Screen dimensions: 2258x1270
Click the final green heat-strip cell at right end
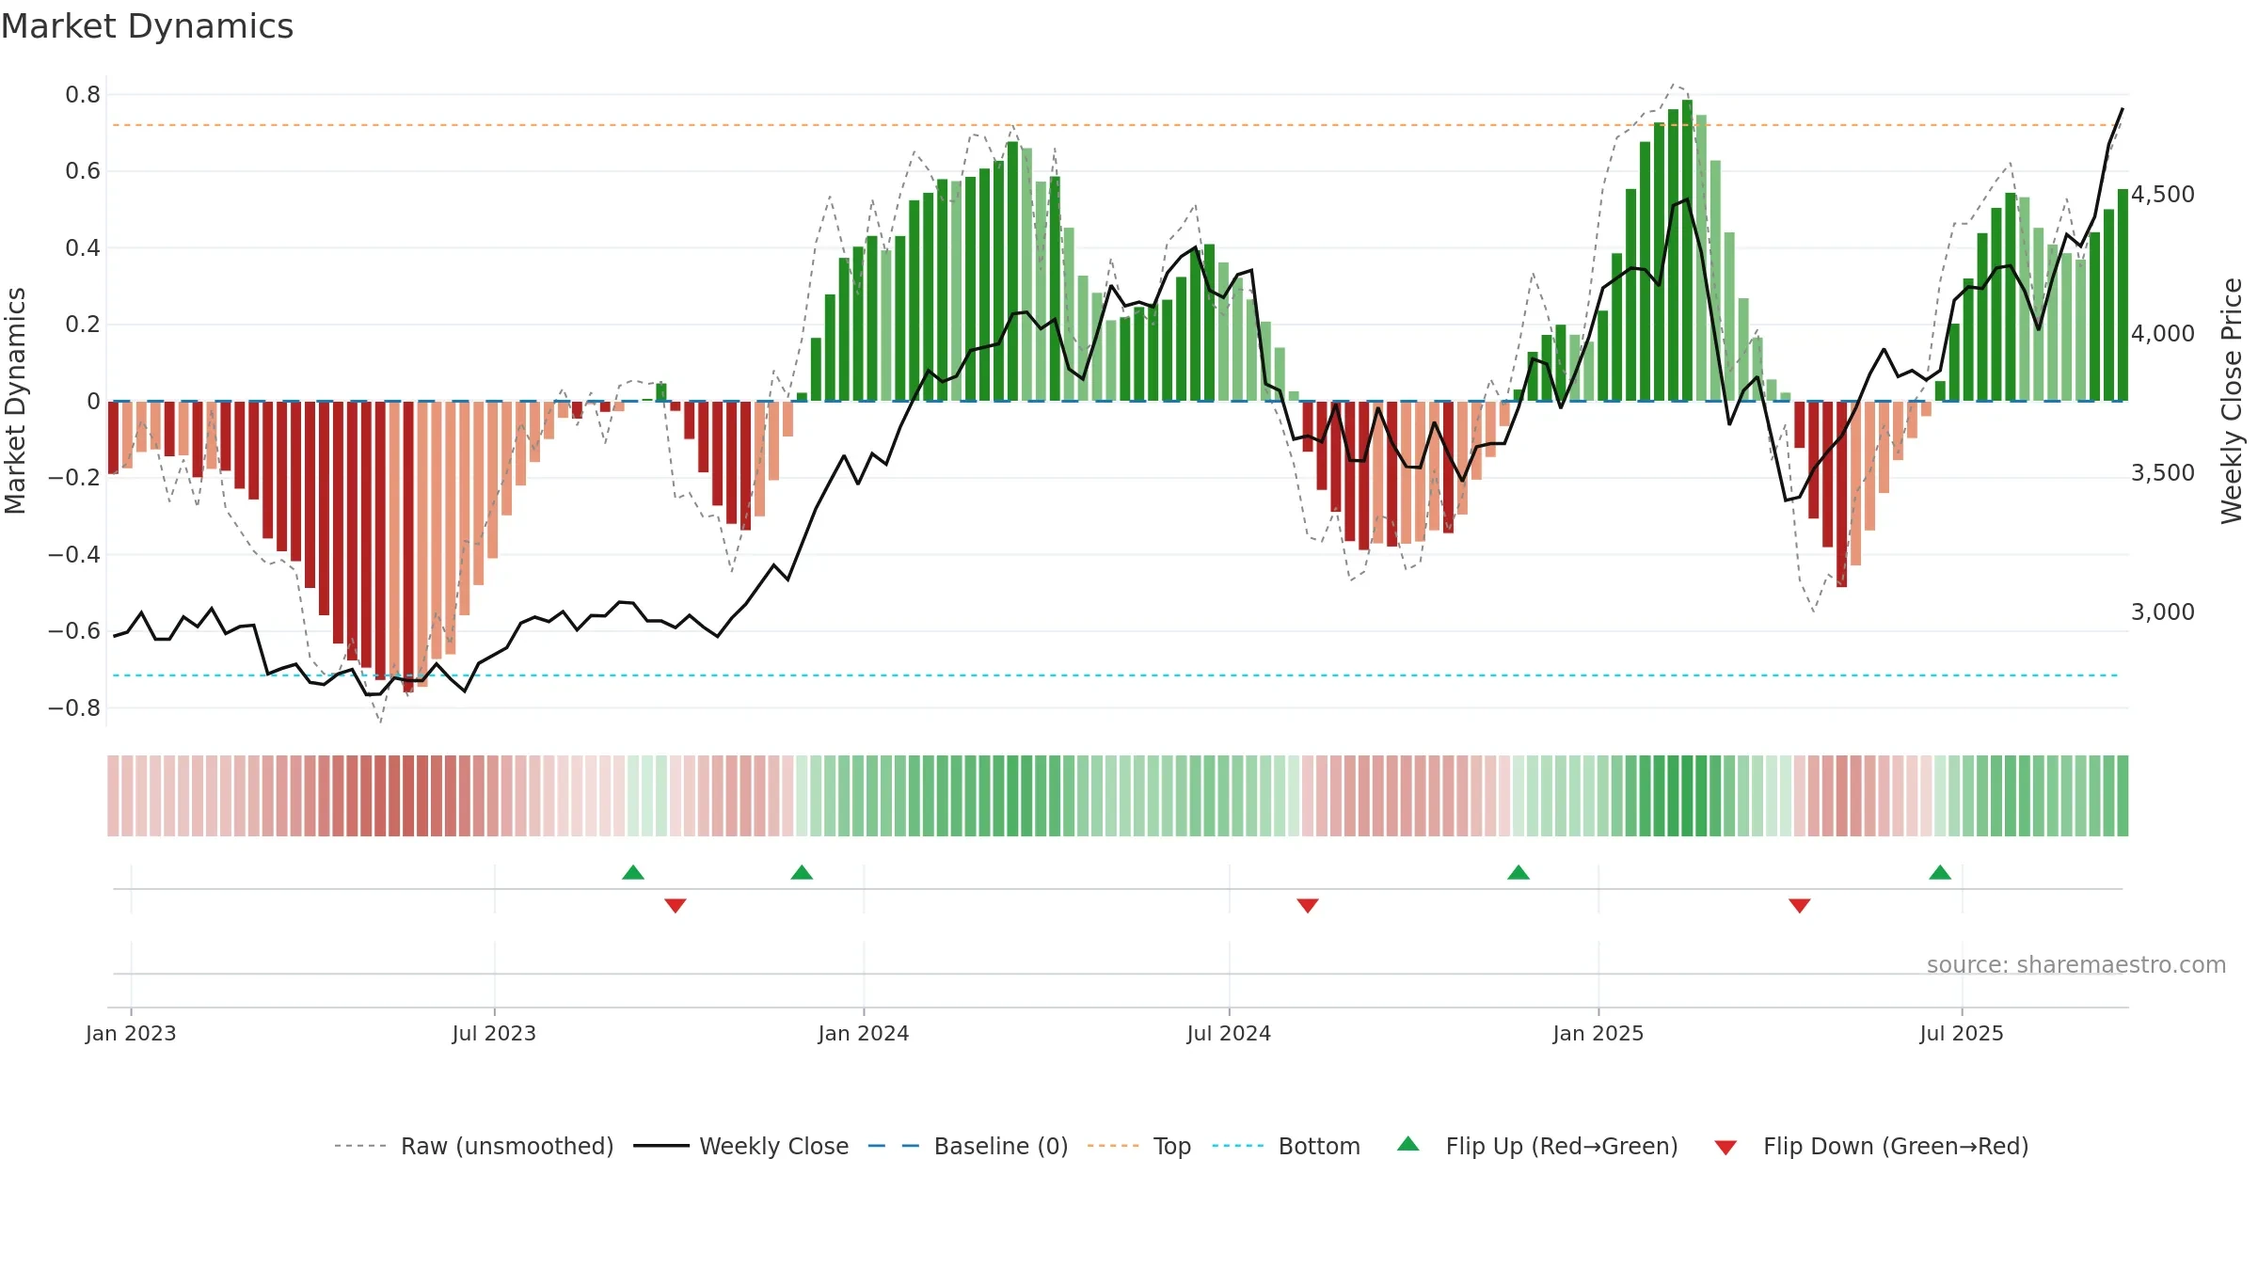coord(2123,796)
